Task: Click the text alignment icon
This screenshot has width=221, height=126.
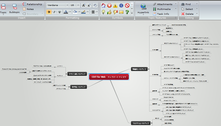Action: [x=93, y=12]
